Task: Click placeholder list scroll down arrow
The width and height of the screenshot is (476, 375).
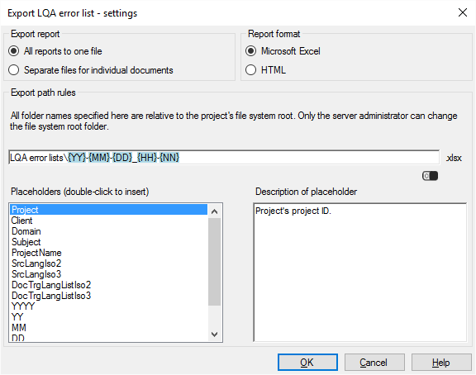Action: (214, 335)
